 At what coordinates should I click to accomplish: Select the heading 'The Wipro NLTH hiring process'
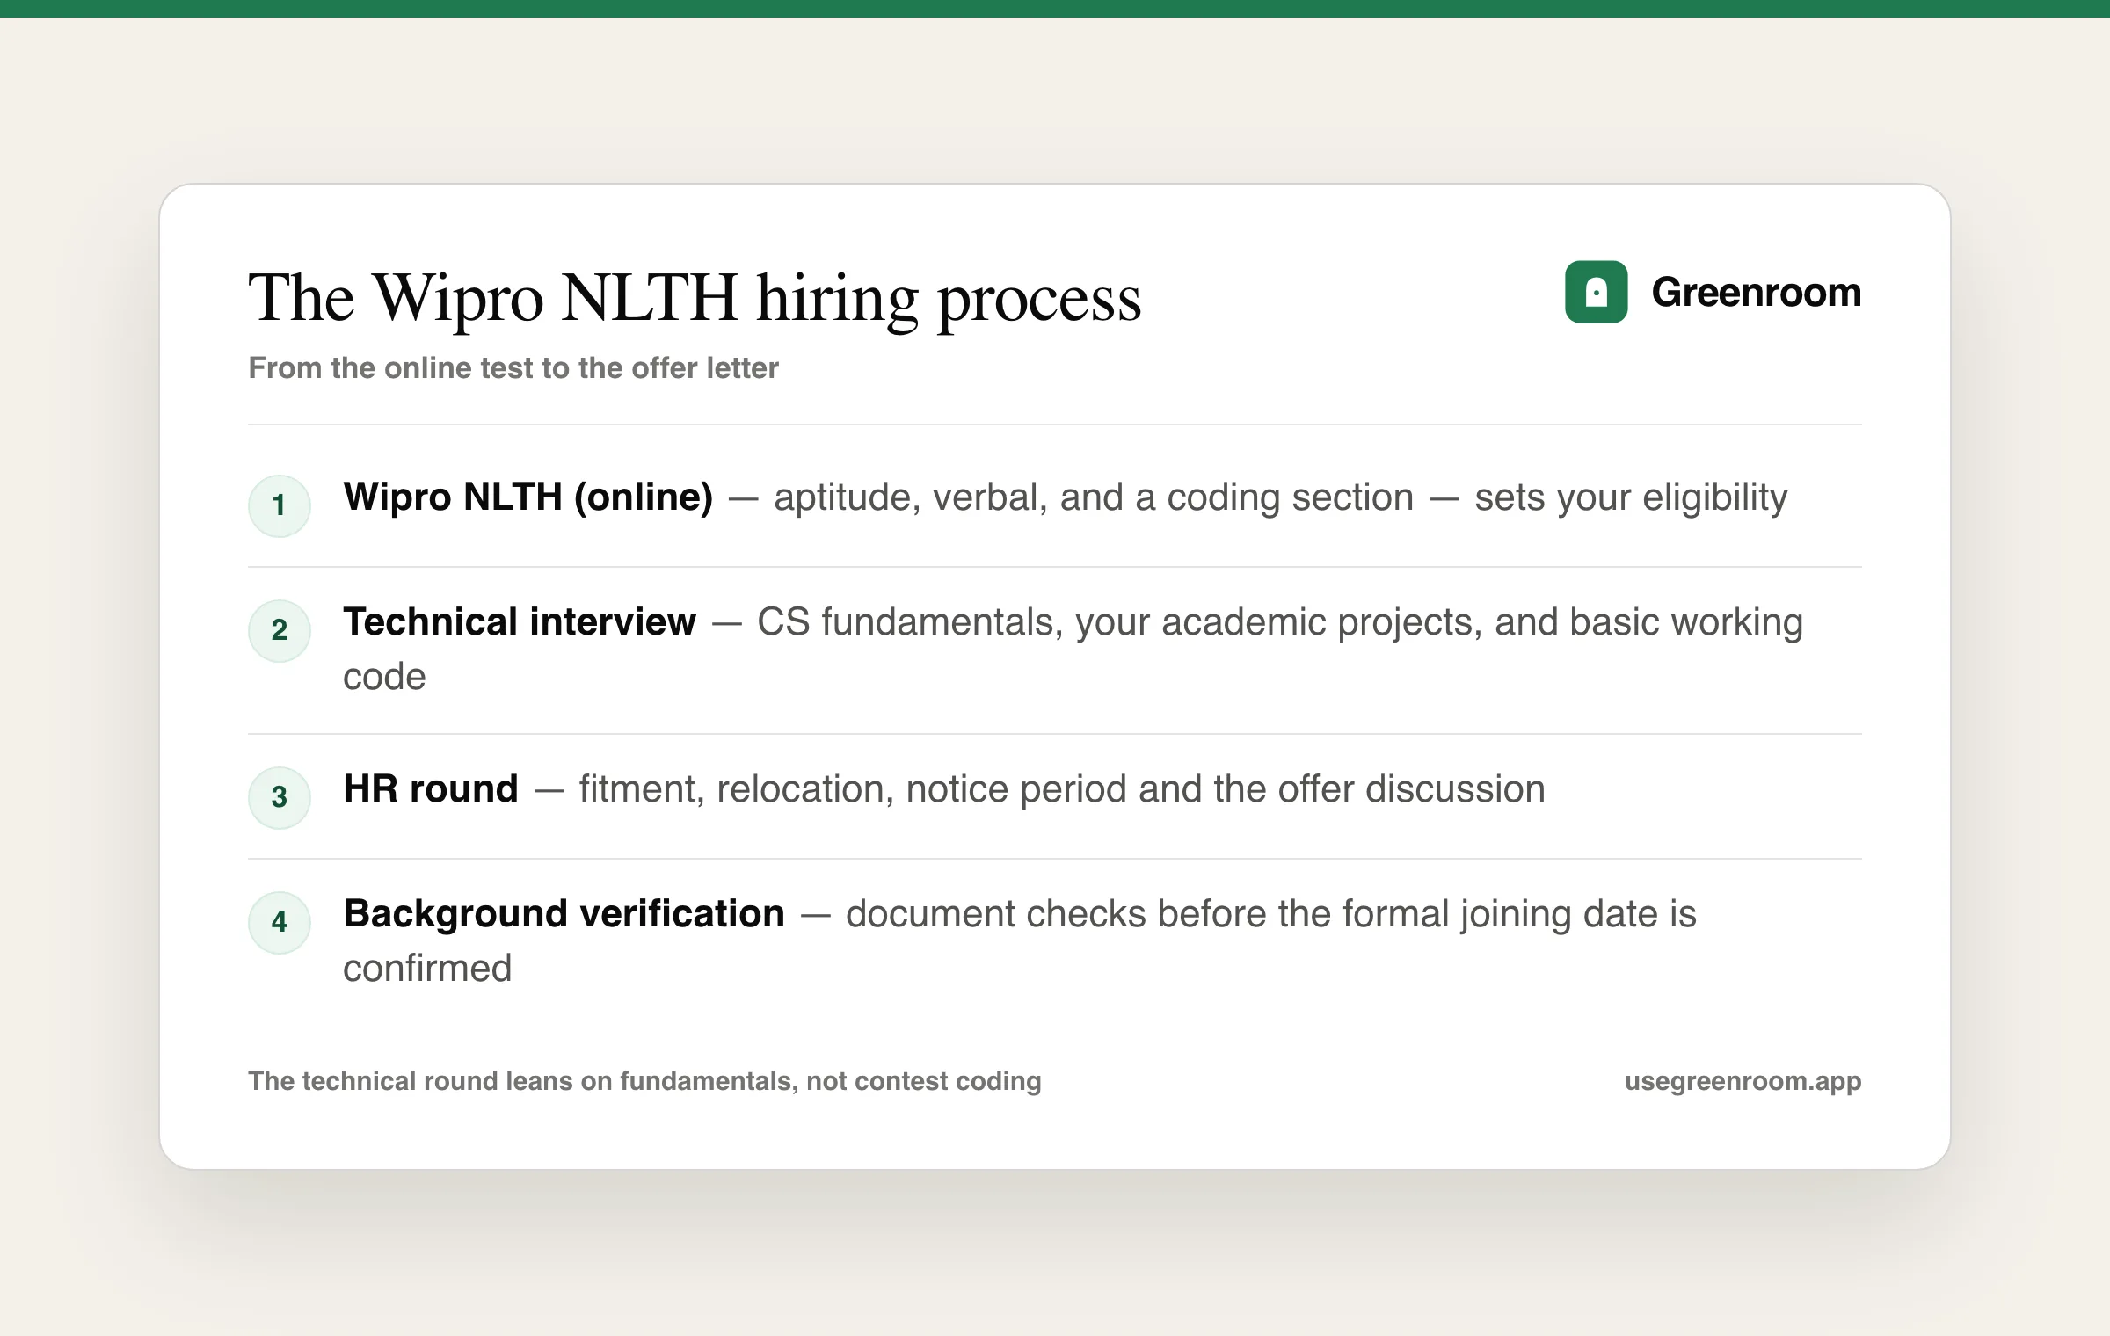[695, 299]
